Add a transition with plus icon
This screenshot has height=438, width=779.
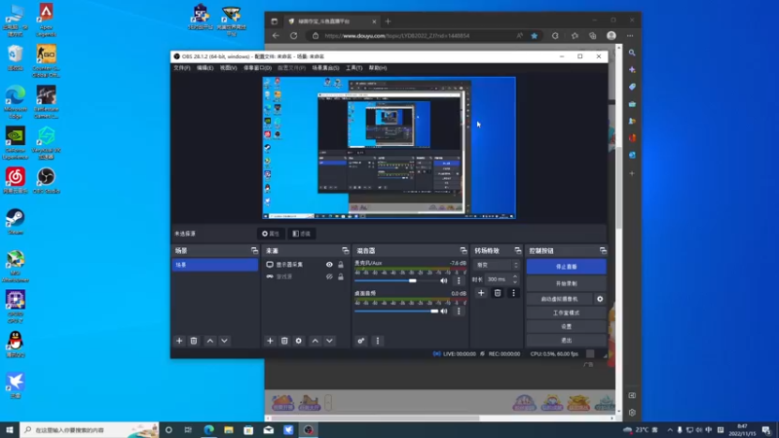click(481, 293)
